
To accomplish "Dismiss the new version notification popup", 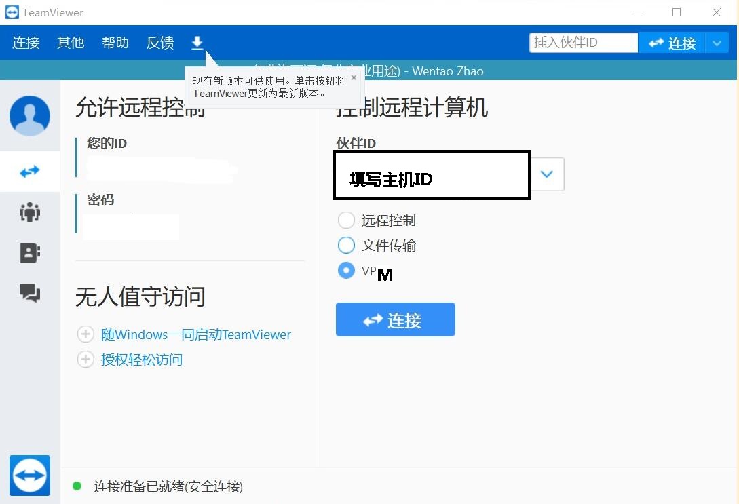I will (353, 77).
